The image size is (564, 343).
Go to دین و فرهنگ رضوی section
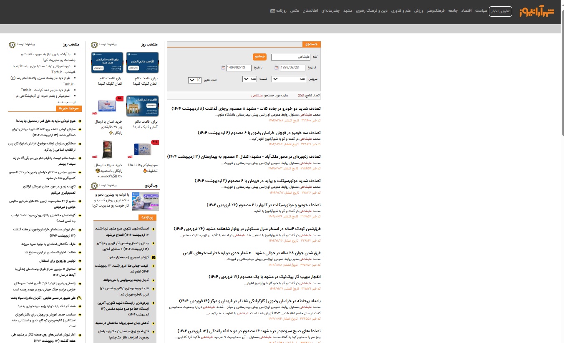tap(372, 10)
